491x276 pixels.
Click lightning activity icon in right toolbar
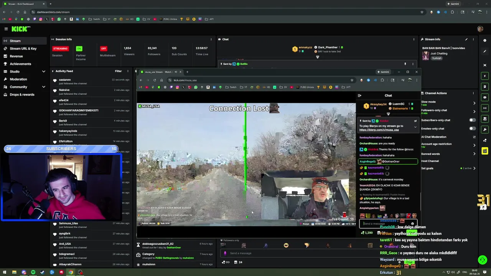coord(485,76)
